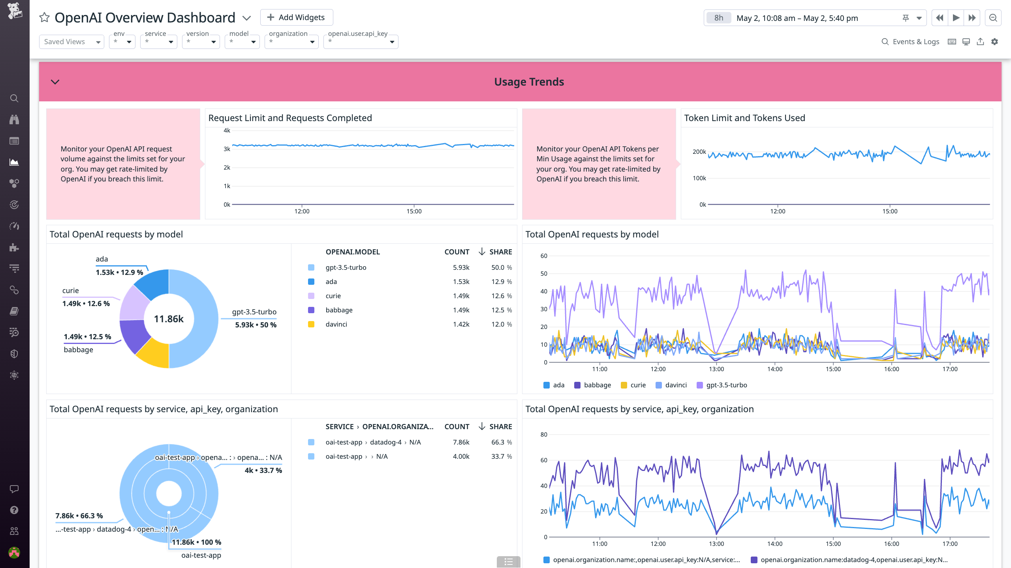This screenshot has width=1011, height=568.
Task: Toggle the ada series in the legend
Action: [554, 385]
